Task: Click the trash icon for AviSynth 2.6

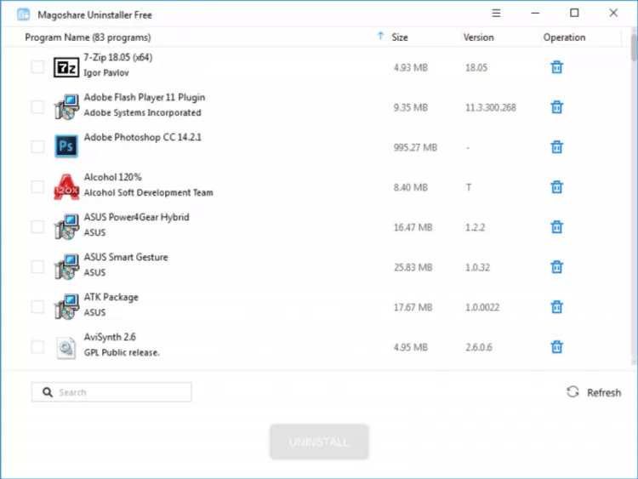Action: pyautogui.click(x=556, y=347)
